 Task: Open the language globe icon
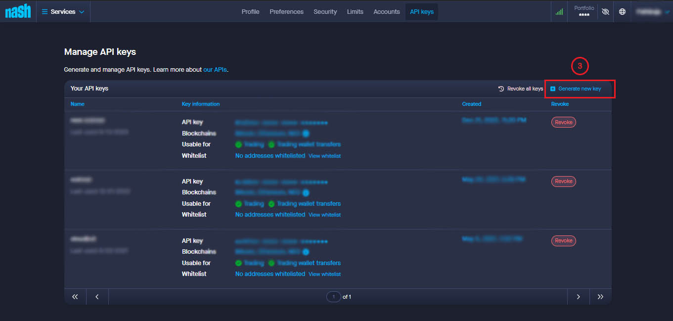point(622,12)
